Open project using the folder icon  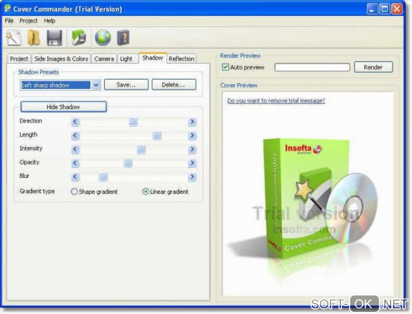[x=34, y=38]
